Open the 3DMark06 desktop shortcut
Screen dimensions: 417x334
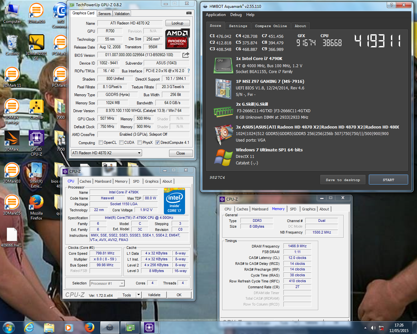36,14
